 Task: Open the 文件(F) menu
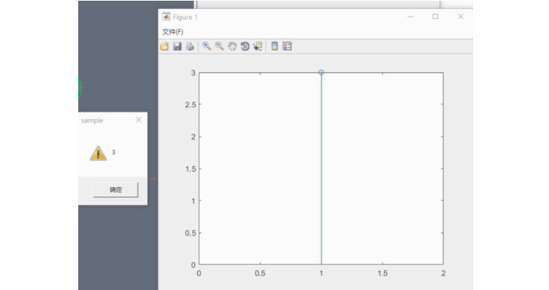click(172, 32)
